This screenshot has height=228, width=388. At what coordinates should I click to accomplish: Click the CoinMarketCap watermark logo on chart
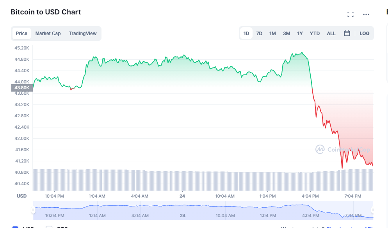320,149
